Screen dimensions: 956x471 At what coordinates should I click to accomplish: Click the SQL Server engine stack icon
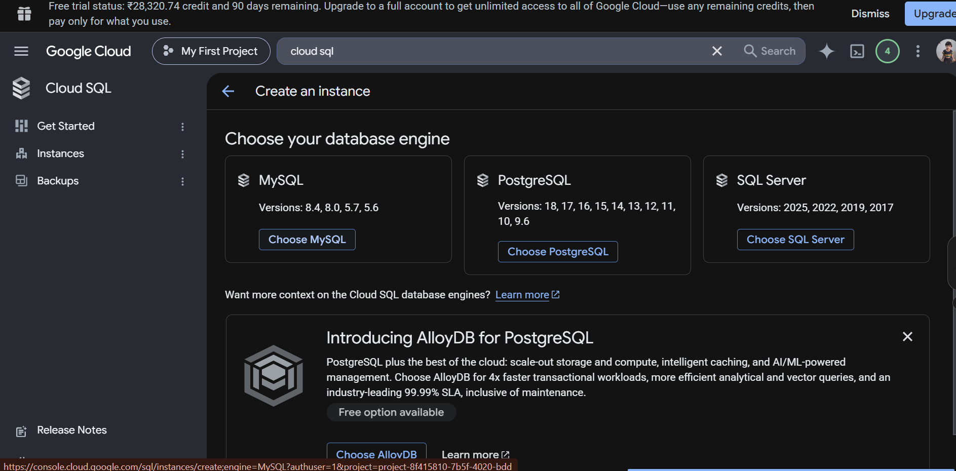point(722,180)
